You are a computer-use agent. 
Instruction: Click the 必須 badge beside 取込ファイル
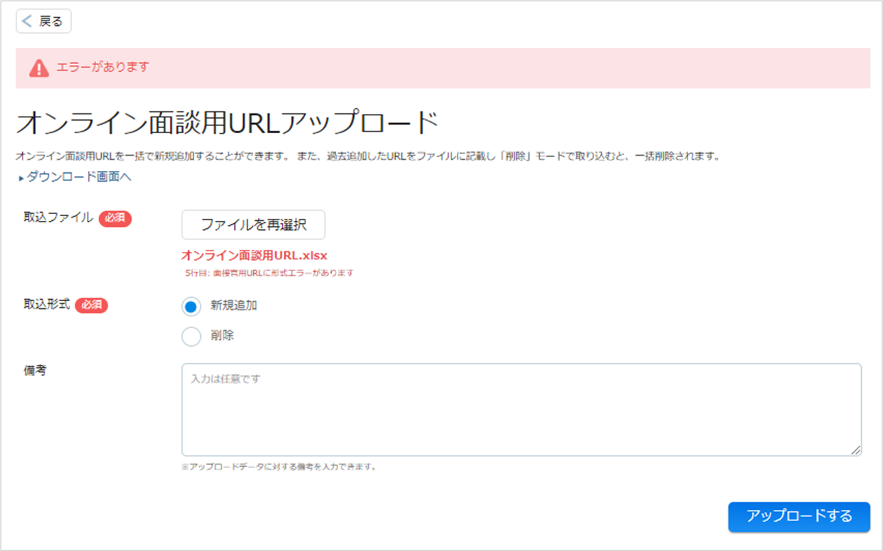tap(115, 218)
